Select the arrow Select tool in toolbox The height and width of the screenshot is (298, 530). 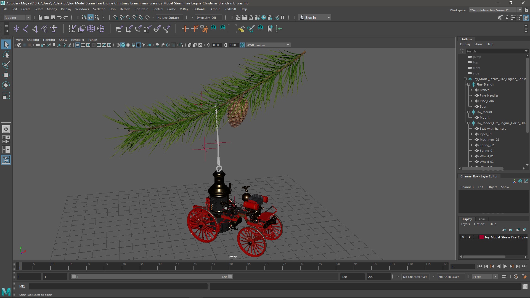tap(6, 44)
